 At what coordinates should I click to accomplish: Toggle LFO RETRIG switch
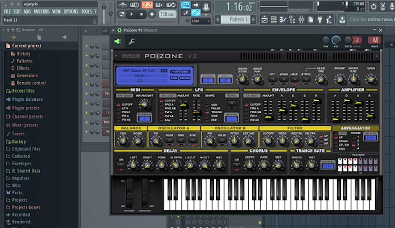232,103
